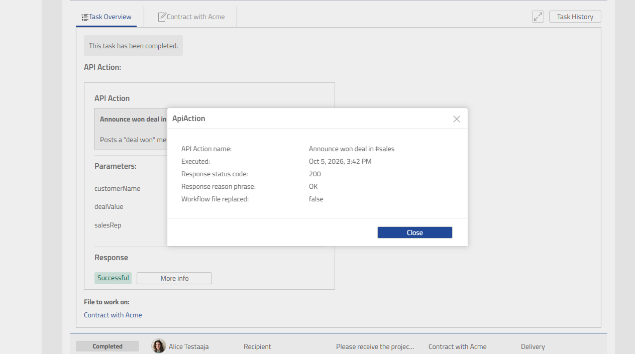635x354 pixels.
Task: Click the Completed status badge
Action: [x=108, y=346]
